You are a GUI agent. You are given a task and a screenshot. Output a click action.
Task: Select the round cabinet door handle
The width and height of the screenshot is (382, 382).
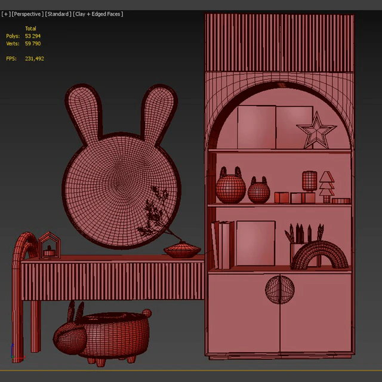[280, 289]
